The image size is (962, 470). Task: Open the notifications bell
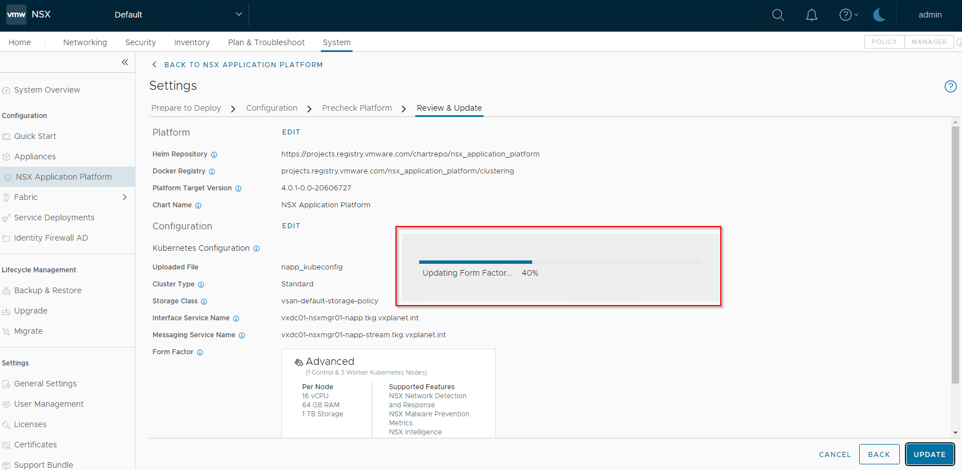coord(812,15)
